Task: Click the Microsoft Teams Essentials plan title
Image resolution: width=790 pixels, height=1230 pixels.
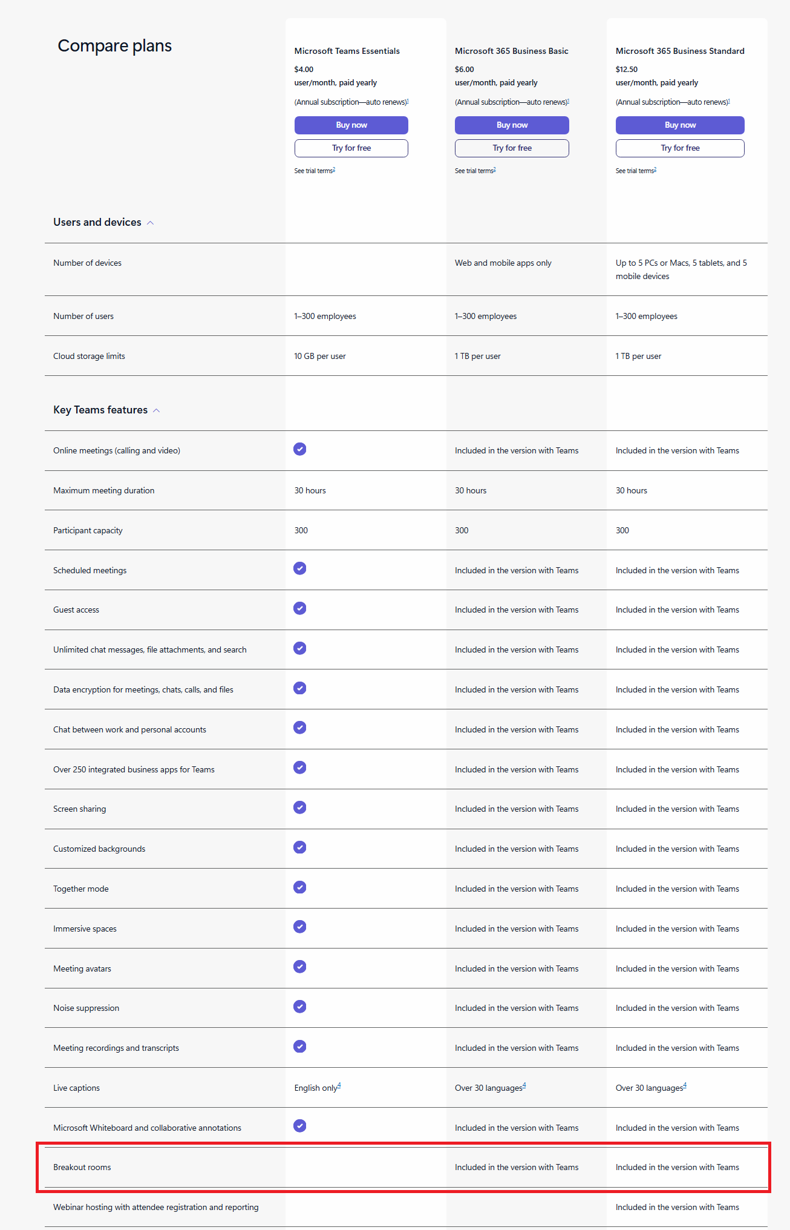Action: point(347,51)
